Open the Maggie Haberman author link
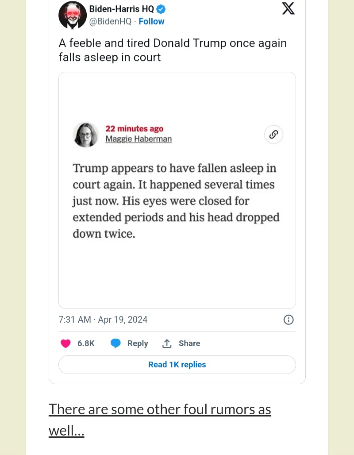This screenshot has width=354, height=455. click(x=139, y=139)
